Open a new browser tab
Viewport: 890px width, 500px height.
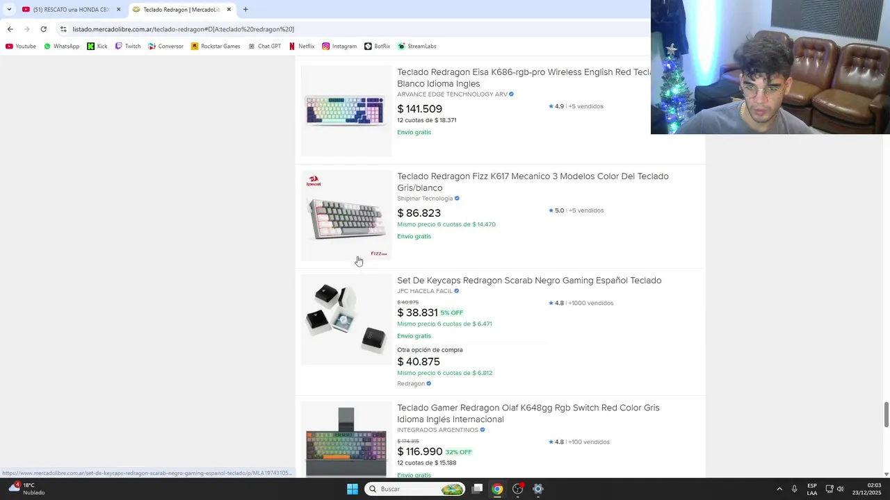pyautogui.click(x=245, y=10)
